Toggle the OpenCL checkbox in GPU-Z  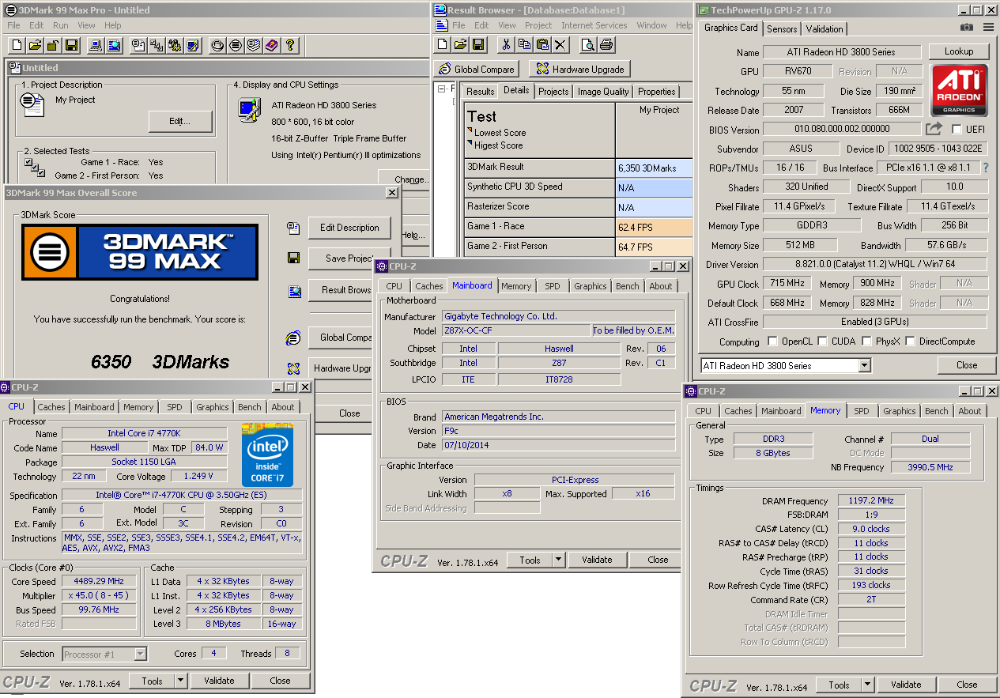pos(773,341)
